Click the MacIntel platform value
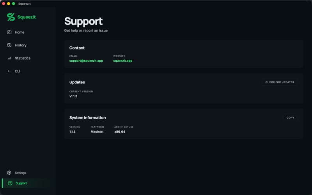 (97, 131)
